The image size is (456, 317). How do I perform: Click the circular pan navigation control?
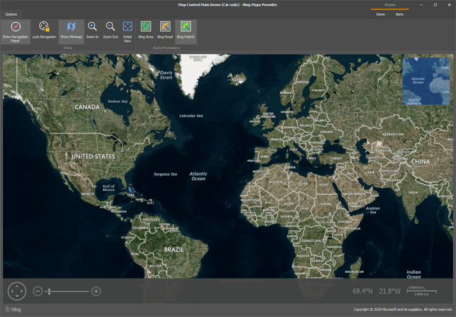coord(16,291)
